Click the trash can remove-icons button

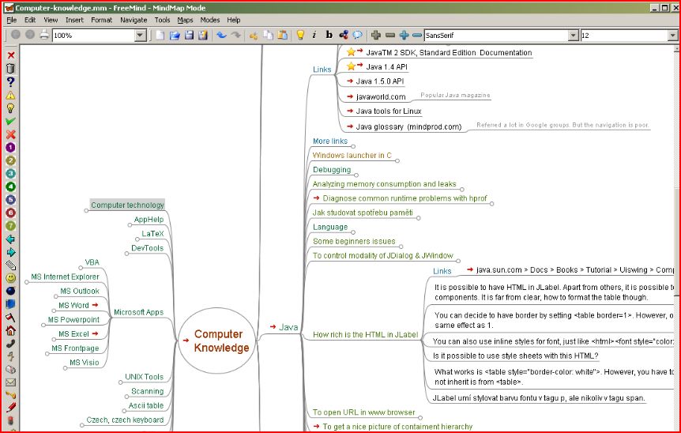click(x=10, y=69)
